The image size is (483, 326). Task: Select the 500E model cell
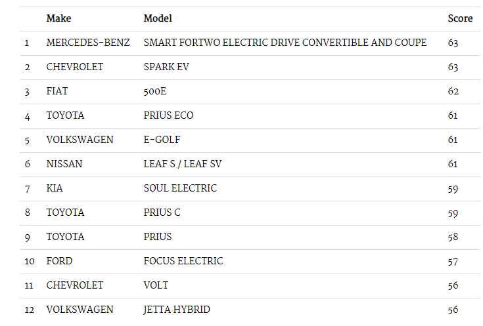tap(155, 91)
